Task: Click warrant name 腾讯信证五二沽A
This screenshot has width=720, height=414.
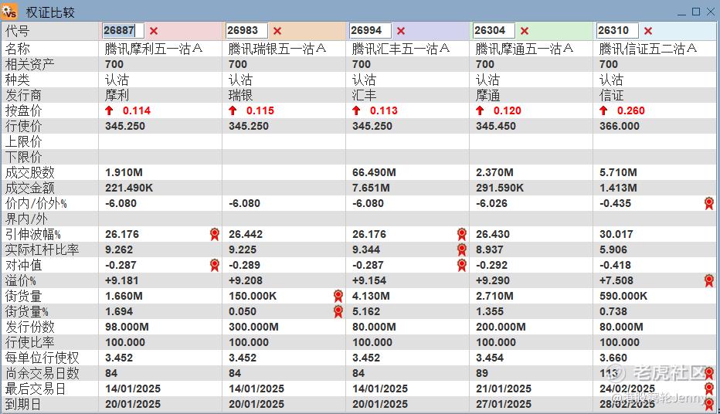Action: point(648,48)
